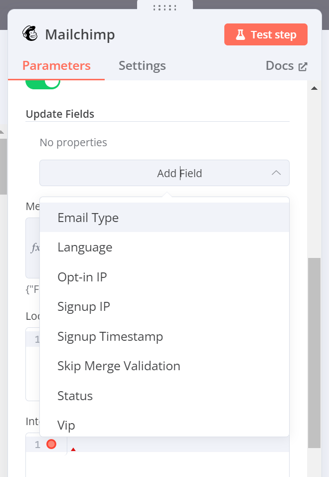Choose Status from the field list
329x477 pixels.
164,396
